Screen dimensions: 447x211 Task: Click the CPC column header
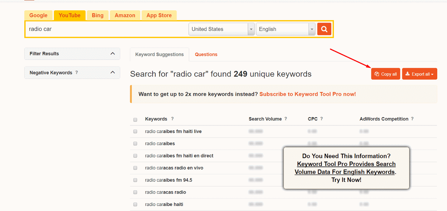[313, 119]
